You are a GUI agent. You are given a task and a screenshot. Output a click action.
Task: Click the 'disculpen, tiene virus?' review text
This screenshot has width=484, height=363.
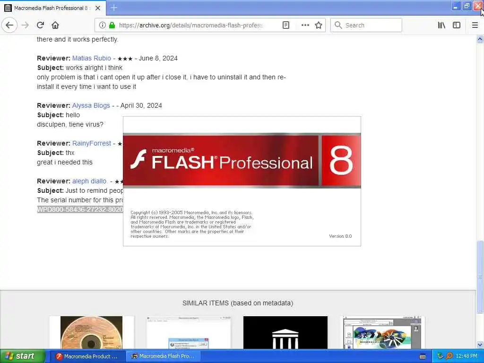click(70, 124)
